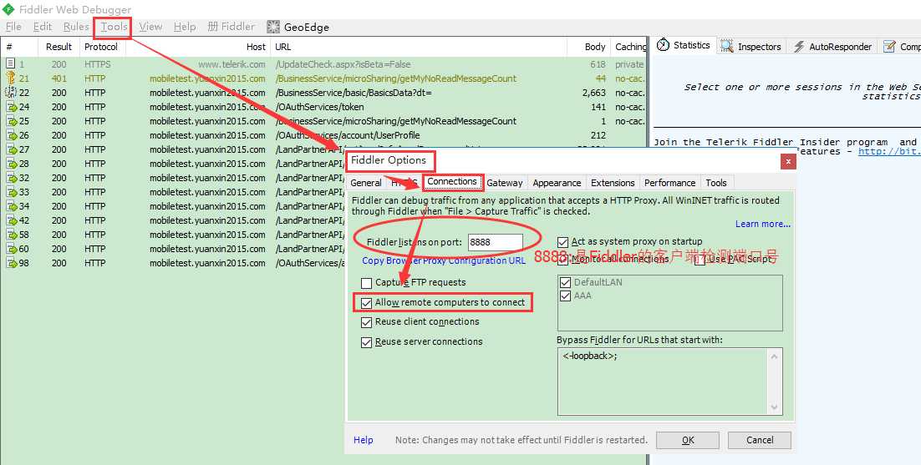This screenshot has height=465, width=921.
Task: Switch to Appearance options tab
Action: (x=557, y=183)
